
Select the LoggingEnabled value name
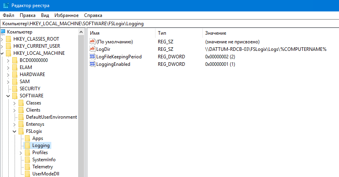113,64
